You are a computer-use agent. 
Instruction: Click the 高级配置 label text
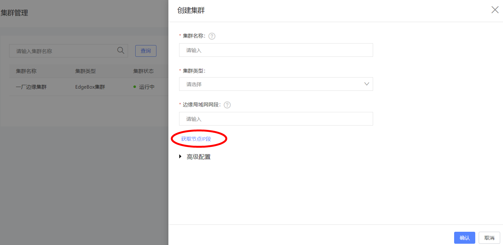point(199,157)
